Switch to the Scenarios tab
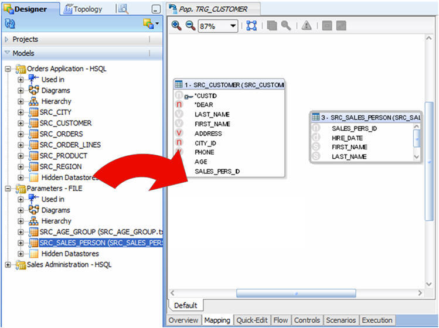 point(341,320)
